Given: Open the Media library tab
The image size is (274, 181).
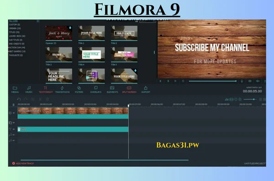Looking at the screenshot, I should (15, 89).
